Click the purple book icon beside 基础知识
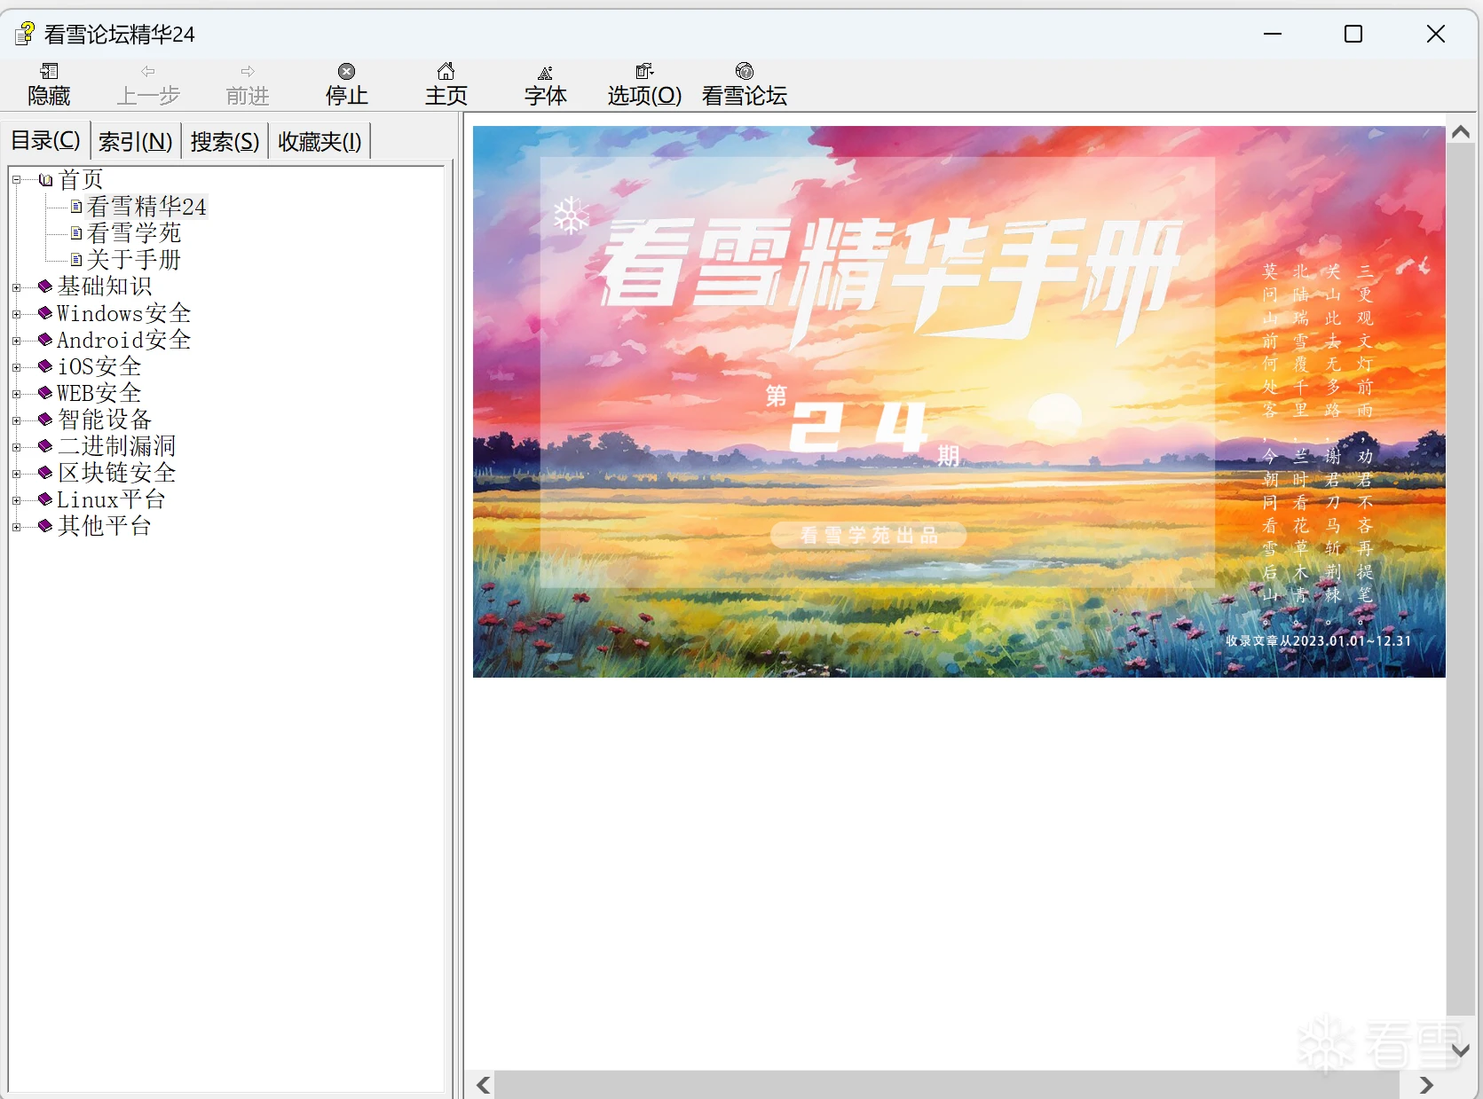This screenshot has width=1483, height=1099. [x=45, y=286]
